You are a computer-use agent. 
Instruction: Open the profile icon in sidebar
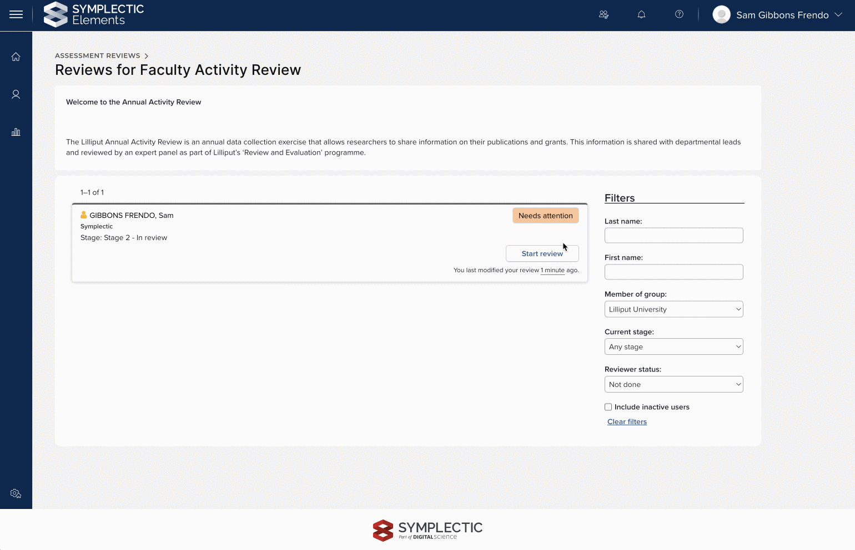pos(16,95)
